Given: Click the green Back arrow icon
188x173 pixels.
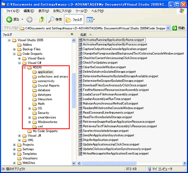Looking at the screenshot, I should [x=9, y=20].
